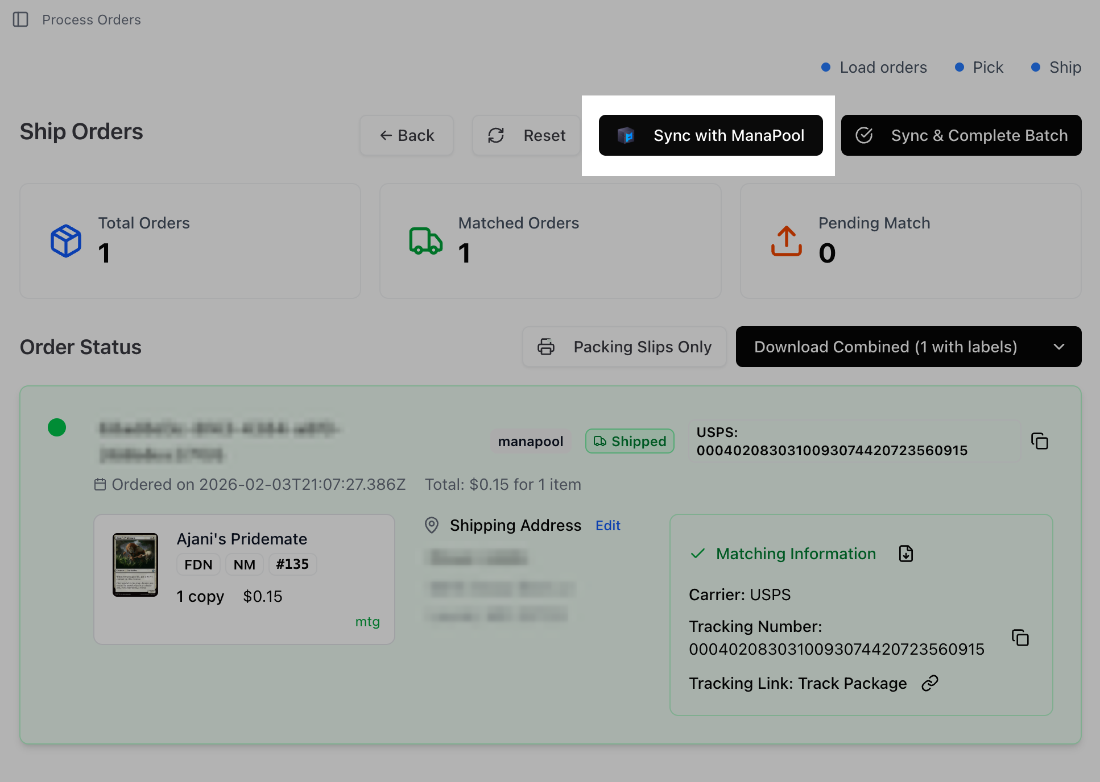This screenshot has width=1100, height=782.
Task: Click the Sync with ManaPool button
Action: click(710, 135)
